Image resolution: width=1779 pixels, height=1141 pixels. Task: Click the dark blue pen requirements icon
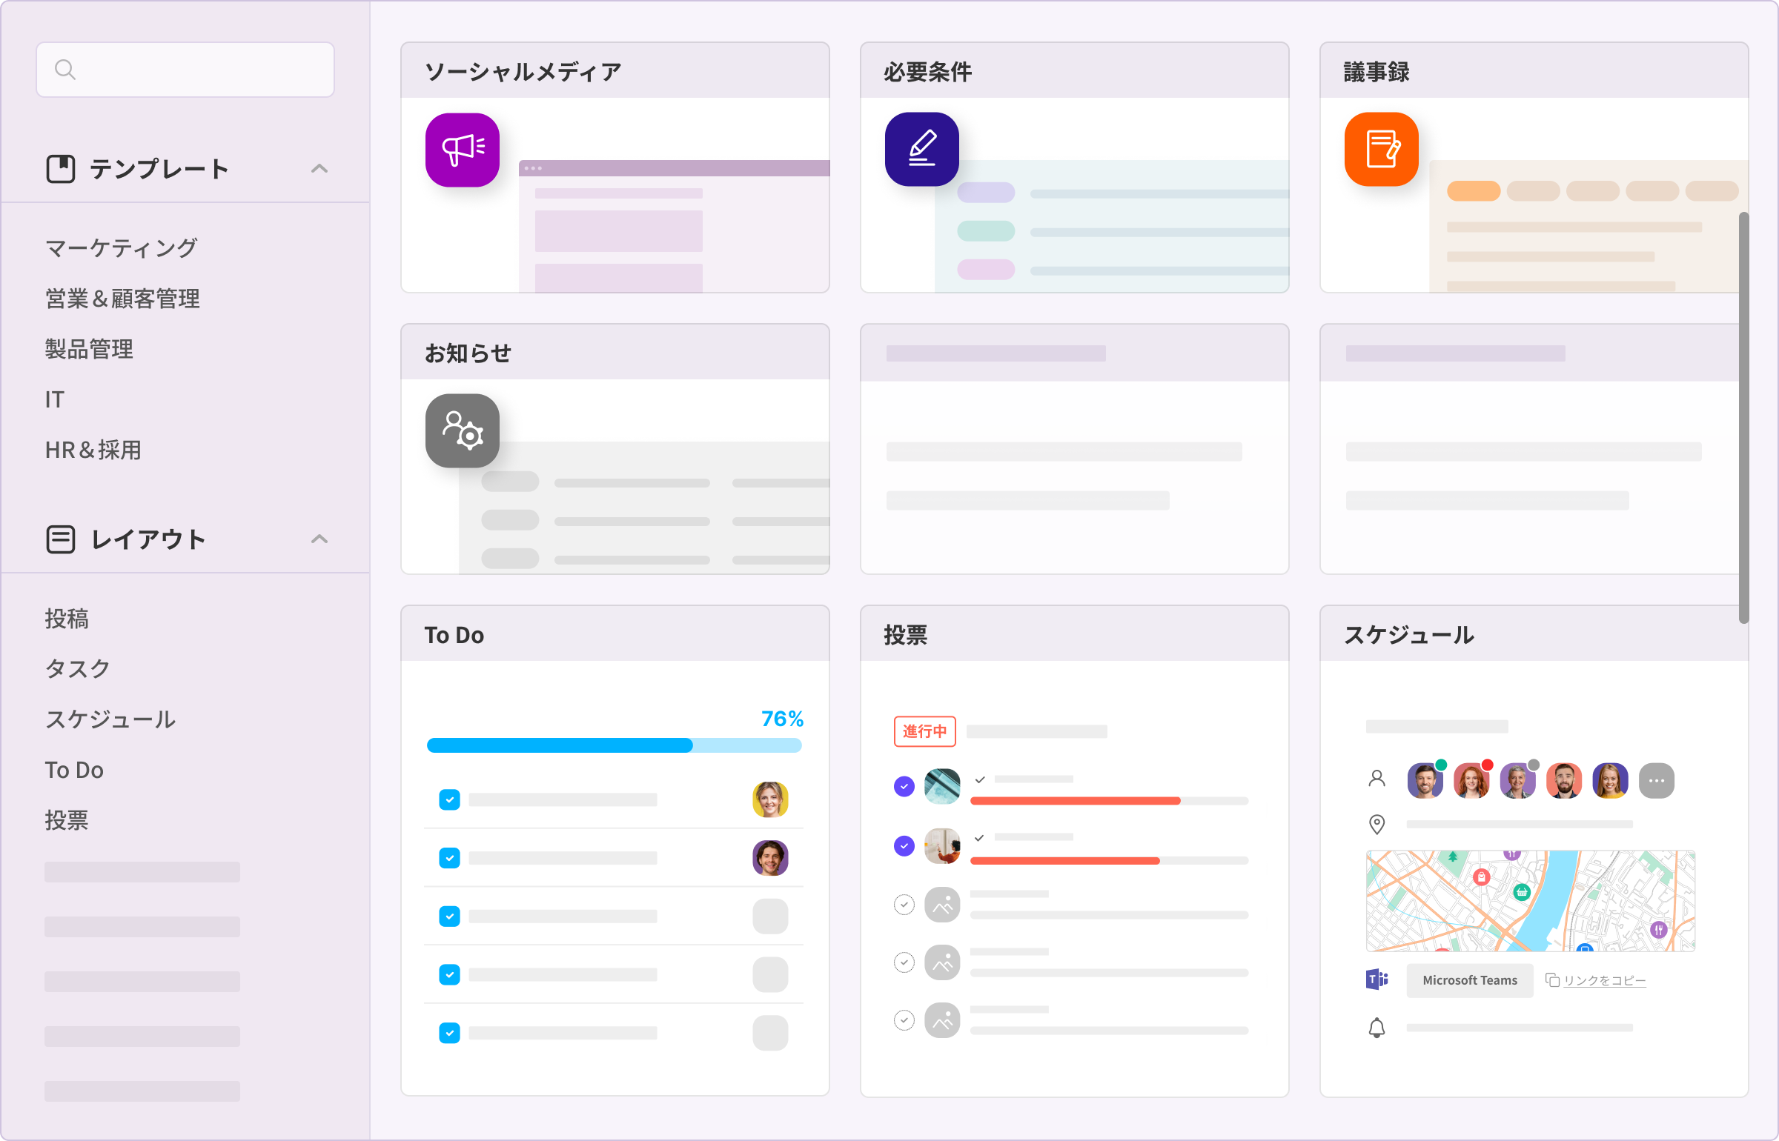pyautogui.click(x=921, y=150)
